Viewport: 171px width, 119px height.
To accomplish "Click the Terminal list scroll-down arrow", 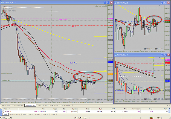I will 169,112.
